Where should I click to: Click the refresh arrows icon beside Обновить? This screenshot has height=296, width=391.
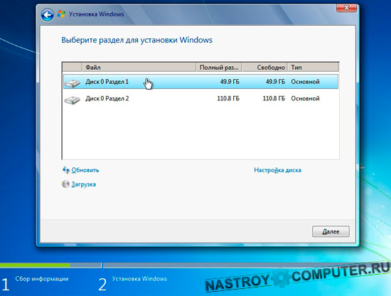tap(66, 170)
